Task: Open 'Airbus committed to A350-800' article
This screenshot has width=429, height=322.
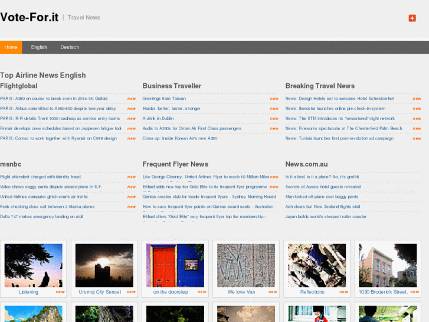Action: coord(58,109)
